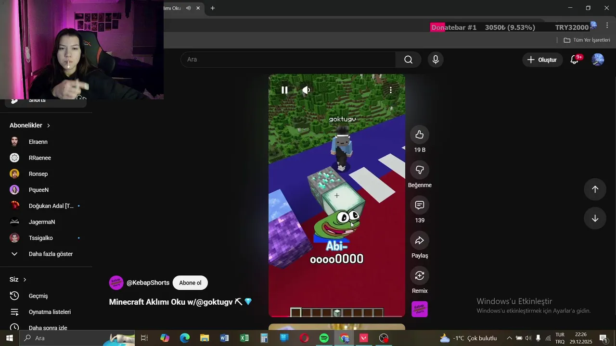The height and width of the screenshot is (346, 616).
Task: Subscribe with the Abone ol button
Action: click(190, 283)
